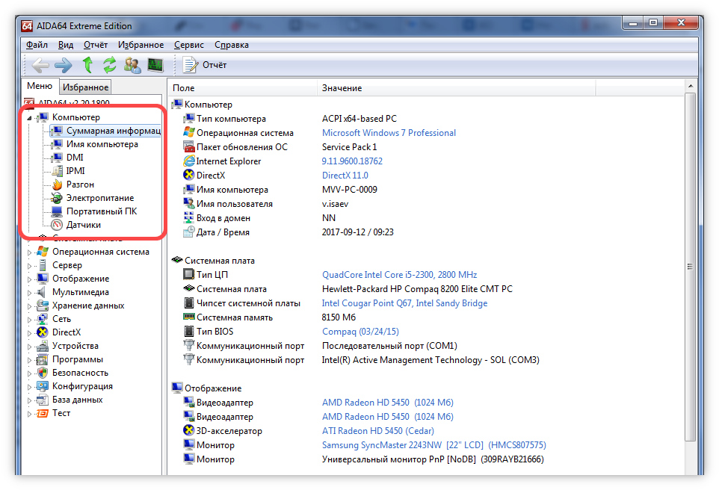Screen dimensions: 719x490
Task: Select Разгон overclock item in tree
Action: (80, 184)
